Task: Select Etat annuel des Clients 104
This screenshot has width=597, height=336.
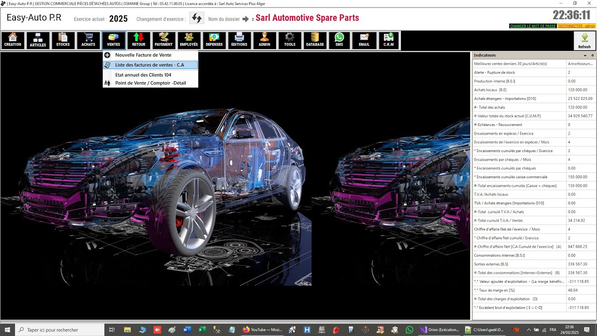Action: [150, 75]
